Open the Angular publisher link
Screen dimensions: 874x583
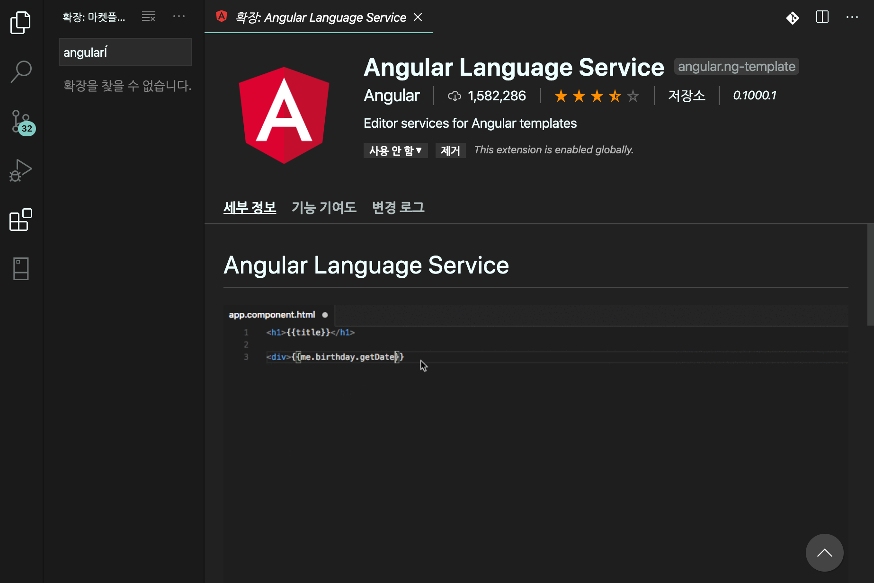pyautogui.click(x=392, y=96)
